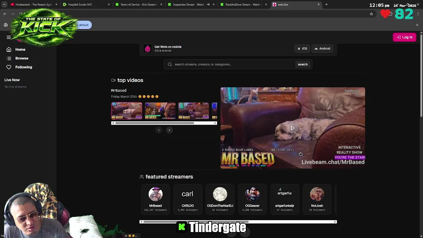Open CARLDO featured streamer card
423x238 pixels.
tap(187, 199)
